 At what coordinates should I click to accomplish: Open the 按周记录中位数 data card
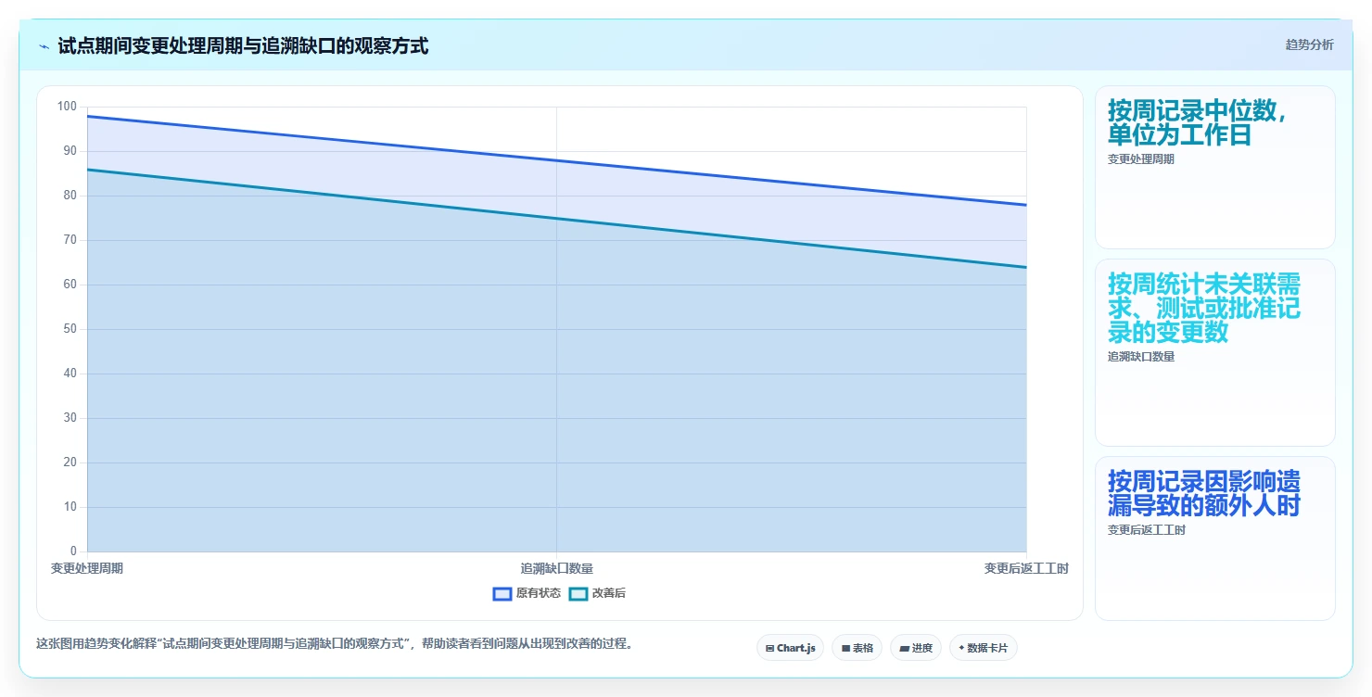click(1214, 167)
